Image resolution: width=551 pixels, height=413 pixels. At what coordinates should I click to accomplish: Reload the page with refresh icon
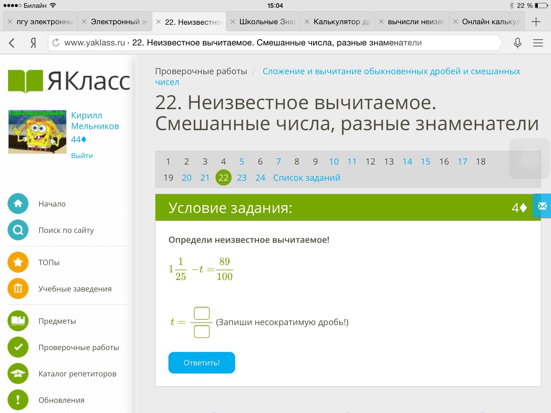[x=56, y=42]
